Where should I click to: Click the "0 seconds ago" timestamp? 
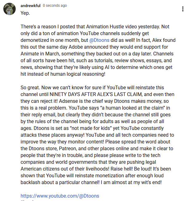pyautogui.click(x=55, y=6)
